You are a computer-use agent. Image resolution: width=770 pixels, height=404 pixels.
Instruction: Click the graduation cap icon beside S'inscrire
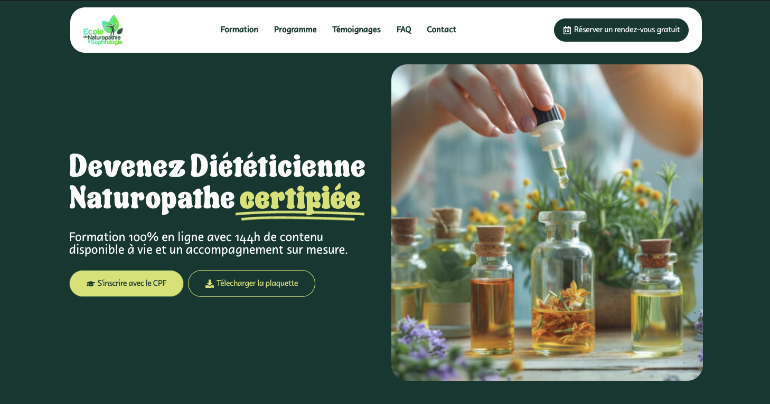coord(91,284)
